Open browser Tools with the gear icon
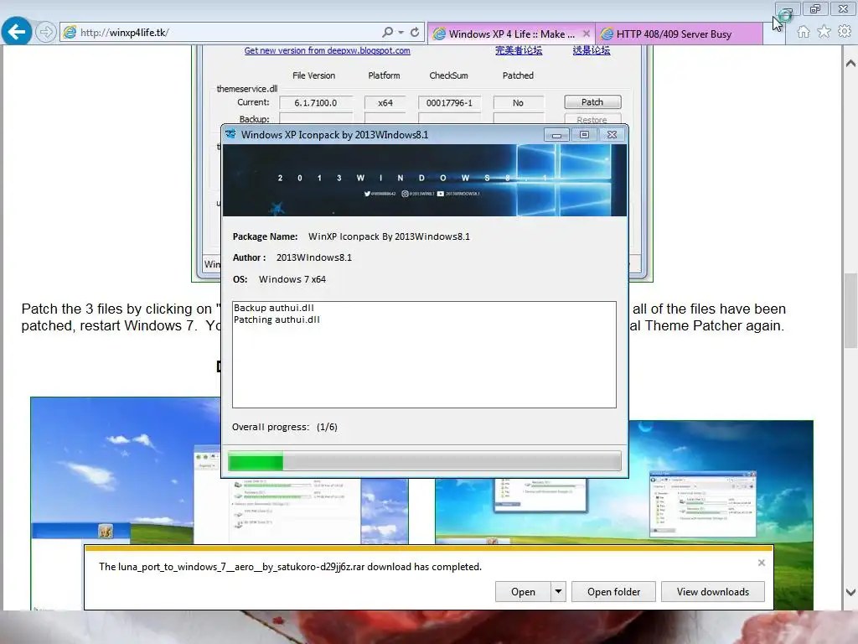 pyautogui.click(x=845, y=32)
